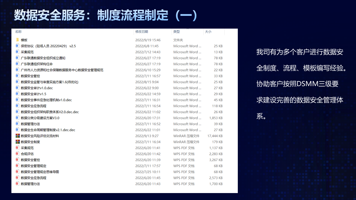This screenshot has width=356, height=200.
Task: Click the date 2022/9/13 9:27
Action: point(147,136)
